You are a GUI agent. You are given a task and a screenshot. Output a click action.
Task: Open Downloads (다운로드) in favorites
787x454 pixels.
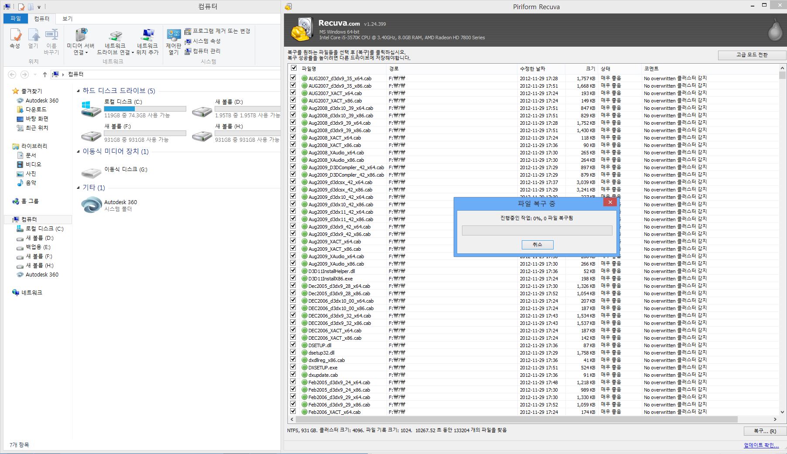tap(36, 109)
